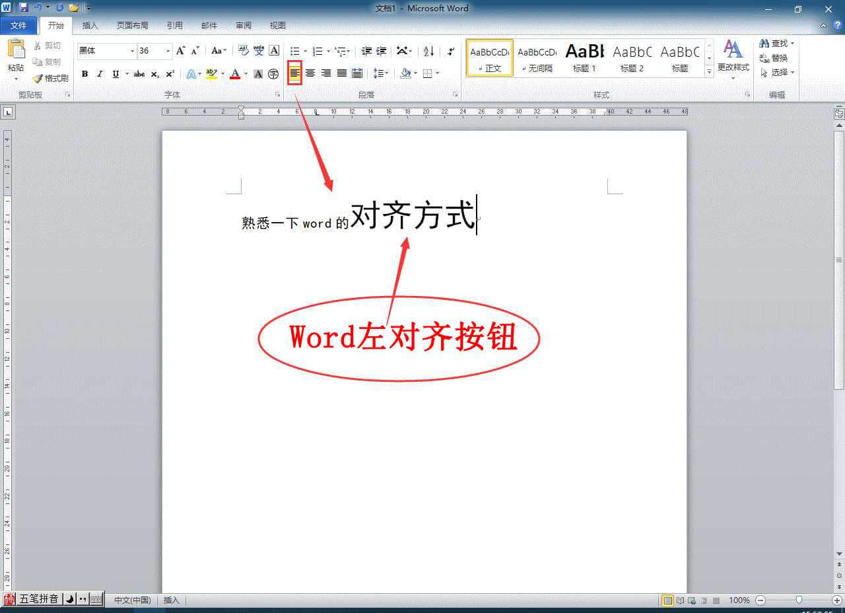
Task: Click the Enclose Characters (字) icon
Action: click(273, 74)
